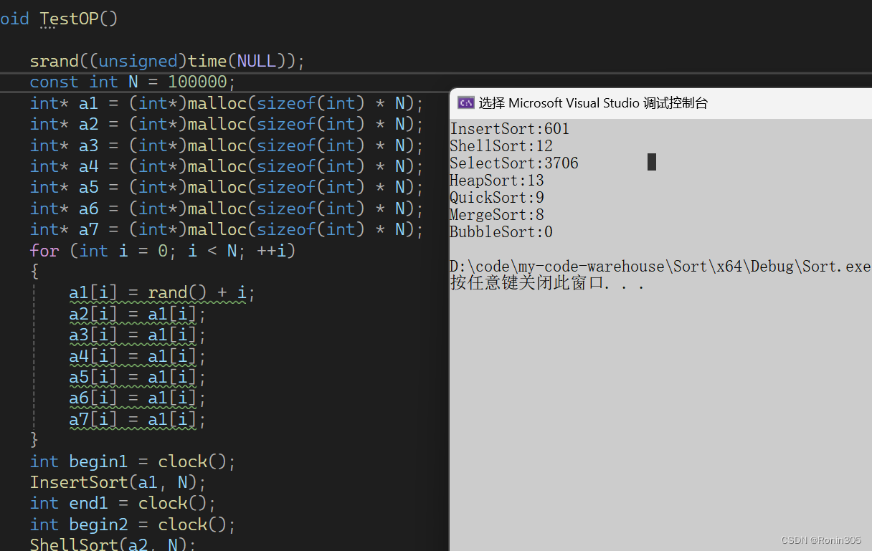Click the const int N = 100000 line
Image resolution: width=872 pixels, height=551 pixels.
click(133, 82)
